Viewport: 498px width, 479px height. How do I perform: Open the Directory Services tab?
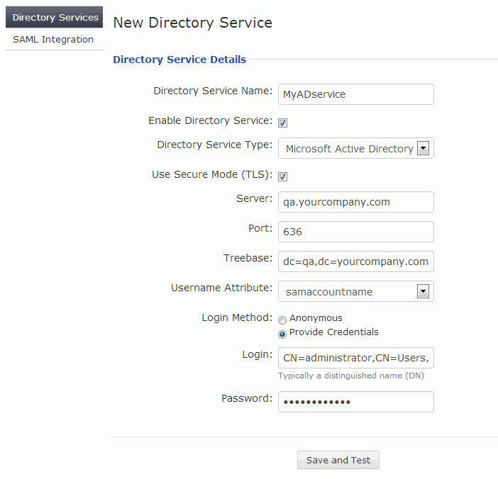tap(54, 17)
